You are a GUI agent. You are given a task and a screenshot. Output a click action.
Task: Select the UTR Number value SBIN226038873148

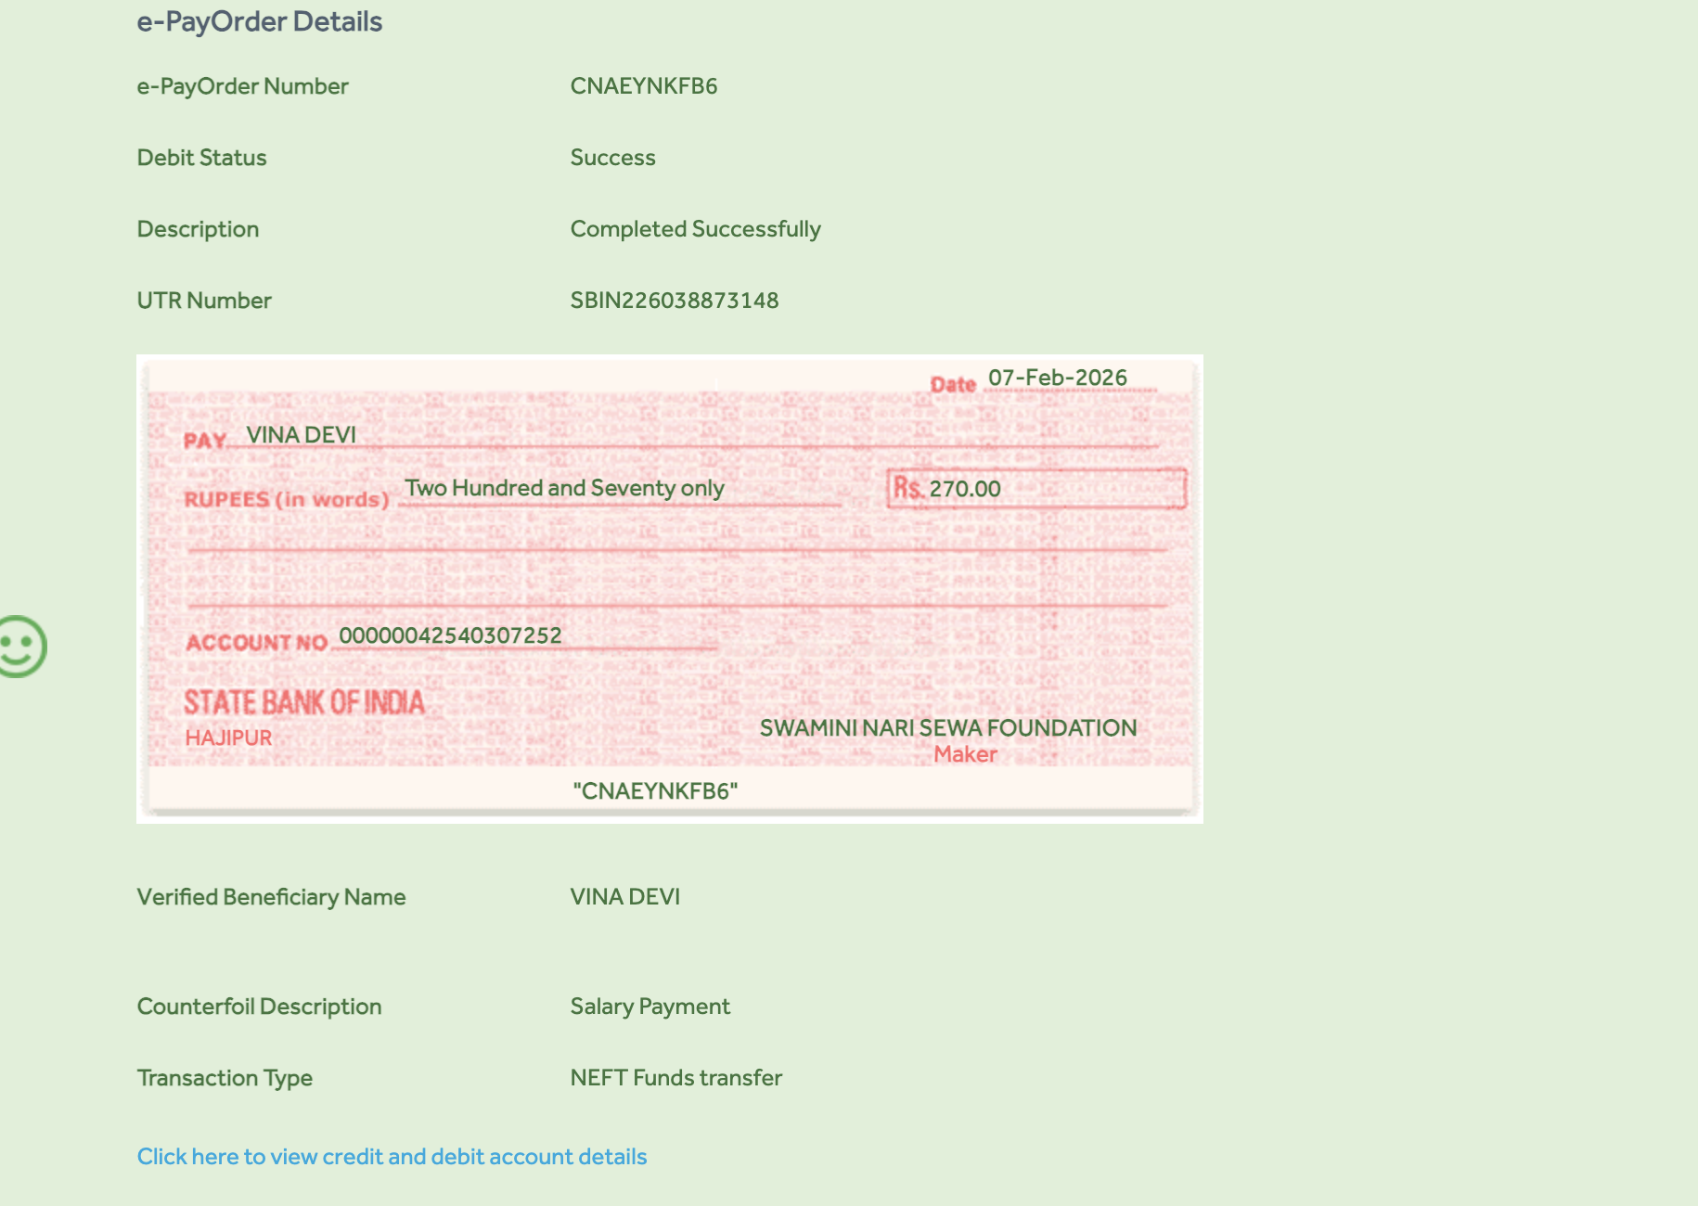tap(674, 301)
